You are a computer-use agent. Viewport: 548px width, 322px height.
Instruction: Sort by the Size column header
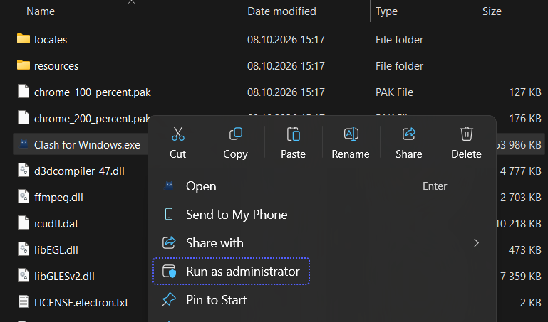(492, 11)
